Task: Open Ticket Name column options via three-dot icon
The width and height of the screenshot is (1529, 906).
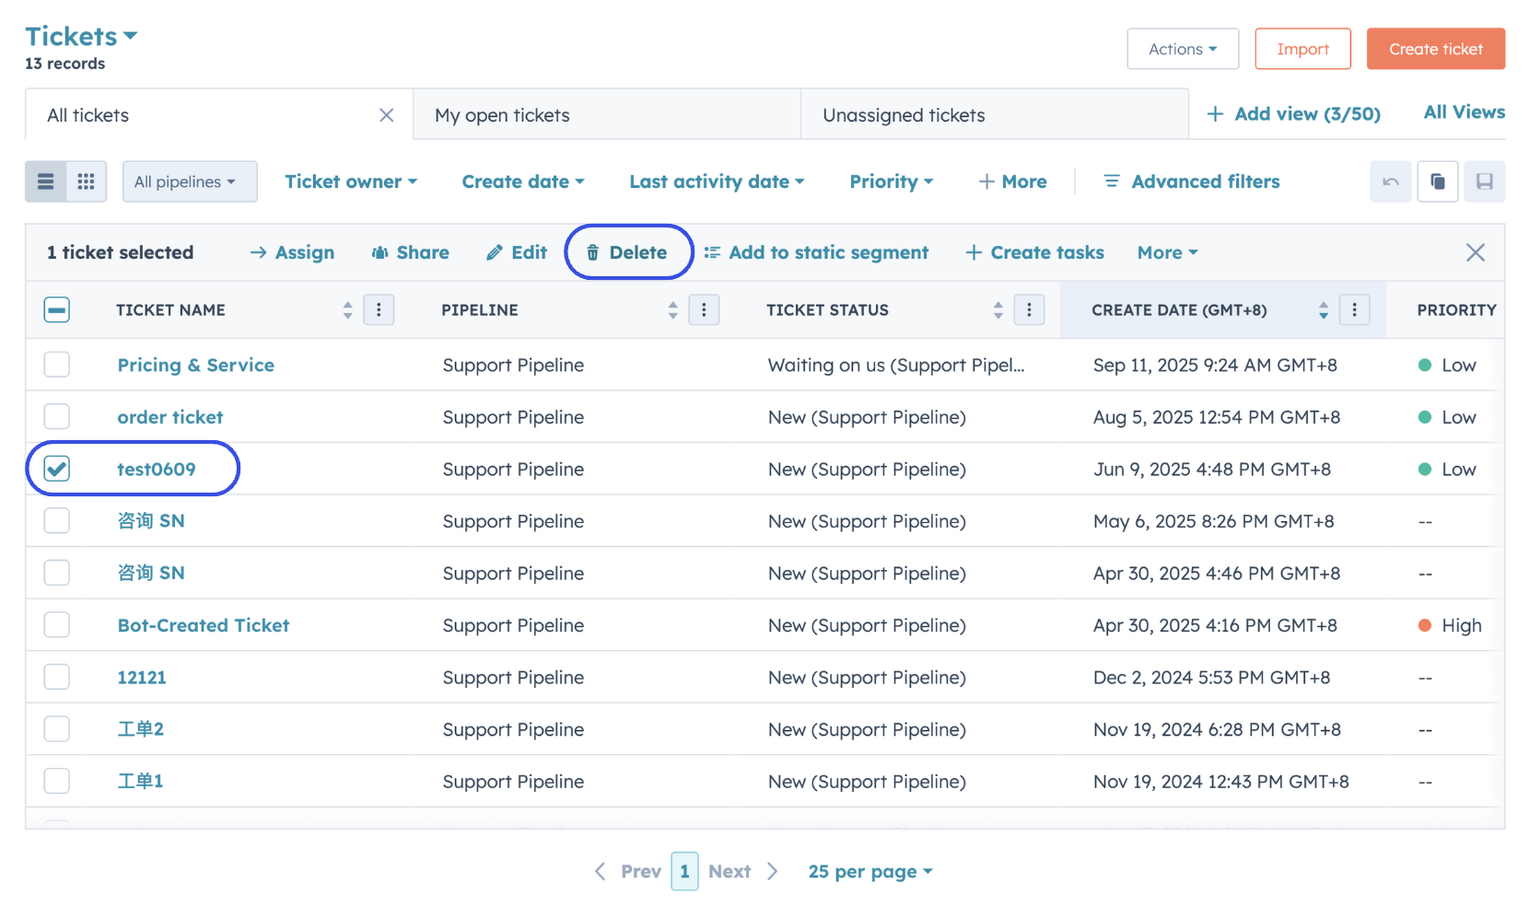Action: (379, 309)
